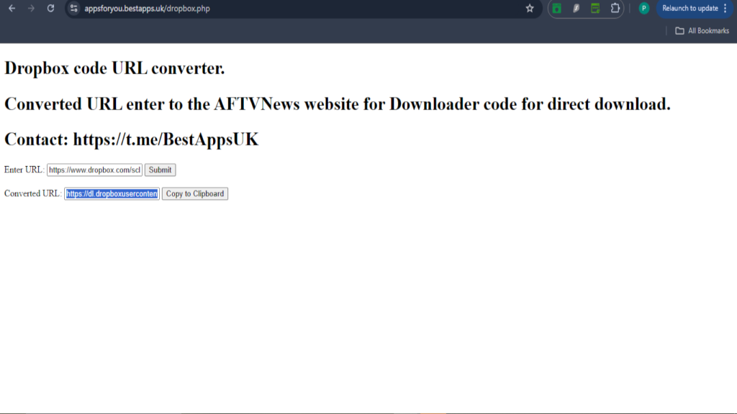Open the feather extension icon
Screen dimensions: 737x414
pos(577,9)
